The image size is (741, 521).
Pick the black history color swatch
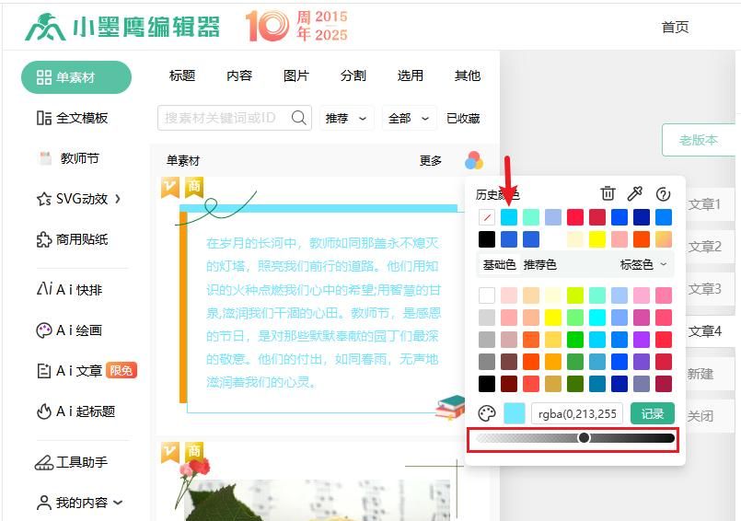487,239
